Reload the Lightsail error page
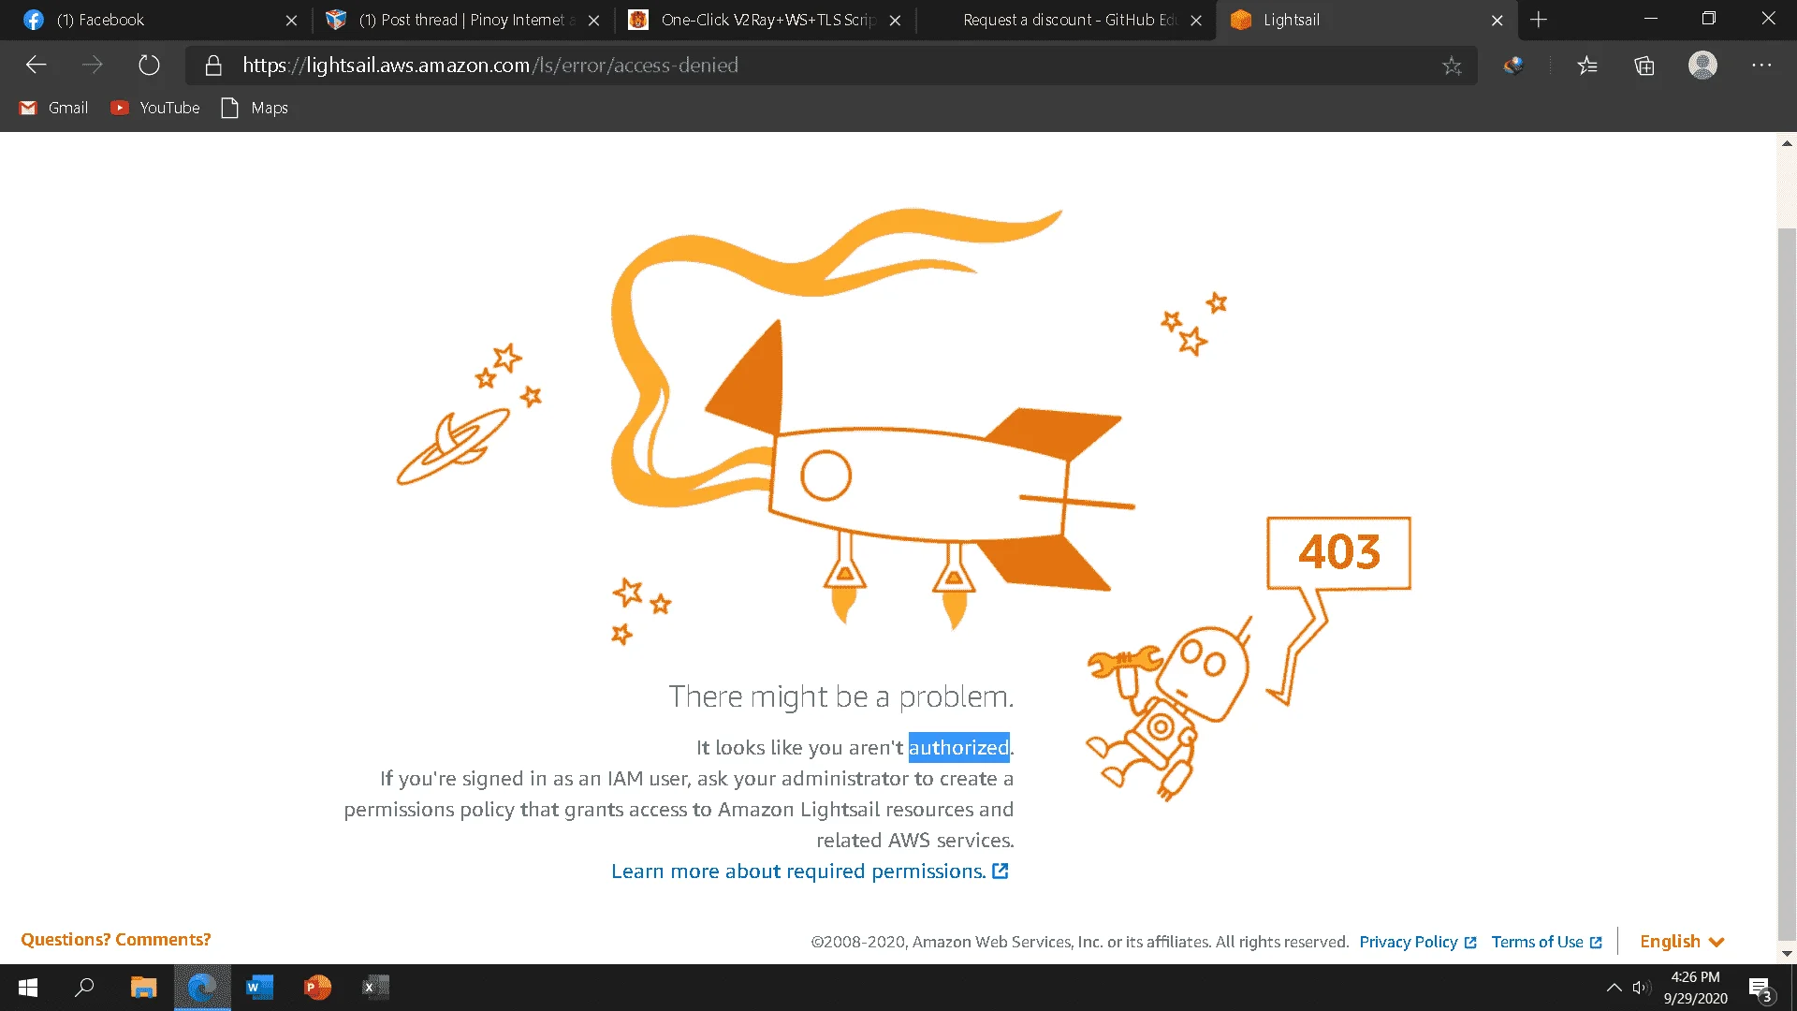 149,66
